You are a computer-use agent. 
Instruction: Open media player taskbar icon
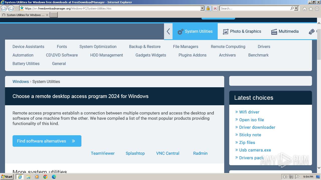[37, 177]
